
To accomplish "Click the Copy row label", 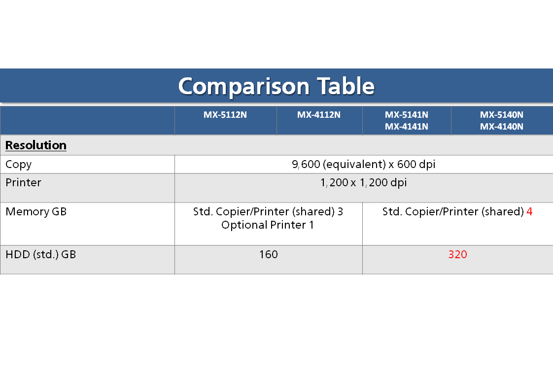I will pos(19,165).
